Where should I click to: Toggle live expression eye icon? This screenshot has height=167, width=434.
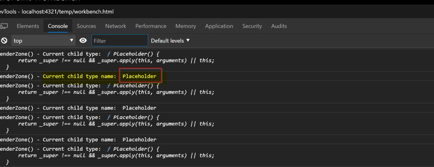tap(83, 41)
